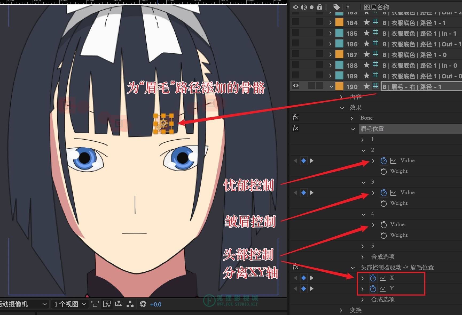462x315 pixels.
Task: Click the grid switch on layer 186
Action: tap(375, 43)
